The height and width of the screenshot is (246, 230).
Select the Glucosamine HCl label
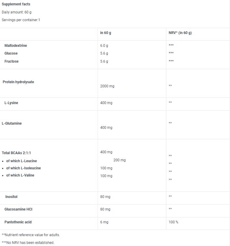[x=18, y=209]
